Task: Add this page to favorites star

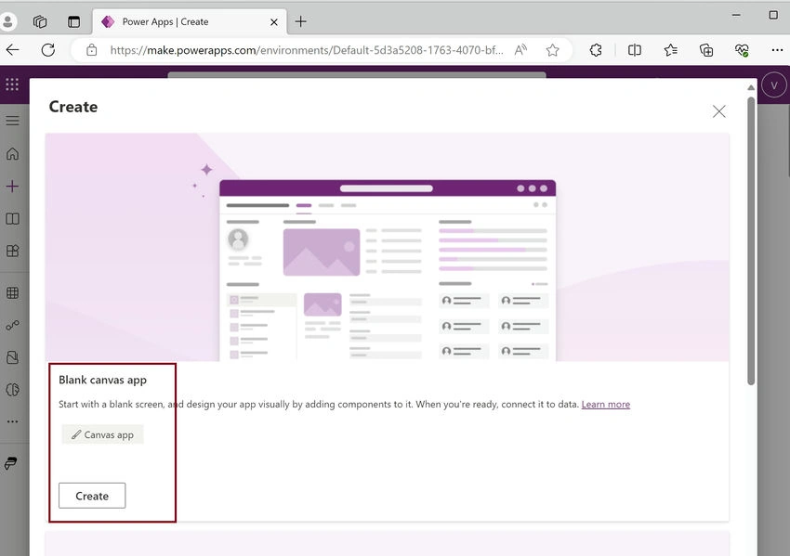Action: 553,50
